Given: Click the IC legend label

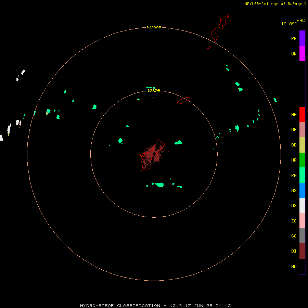Looking at the screenshot, I should (x=294, y=221).
